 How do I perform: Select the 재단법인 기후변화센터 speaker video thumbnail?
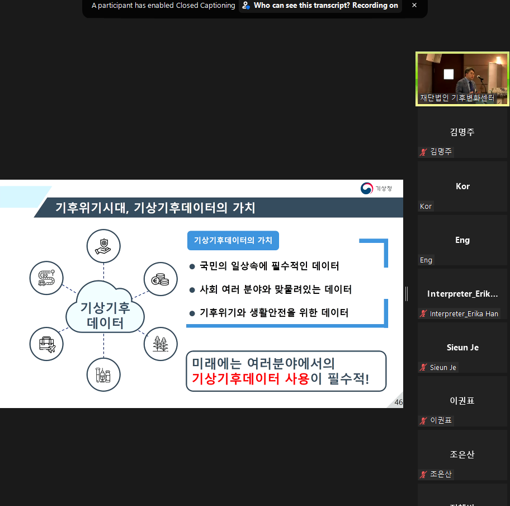[x=462, y=79]
